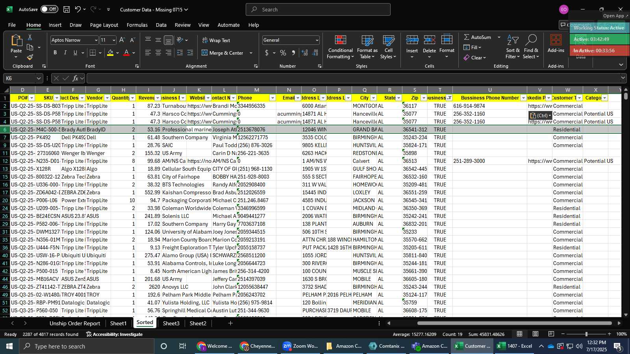This screenshot has width=630, height=354.
Task: Open Phone column filter dropdown
Action: pyautogui.click(x=272, y=98)
